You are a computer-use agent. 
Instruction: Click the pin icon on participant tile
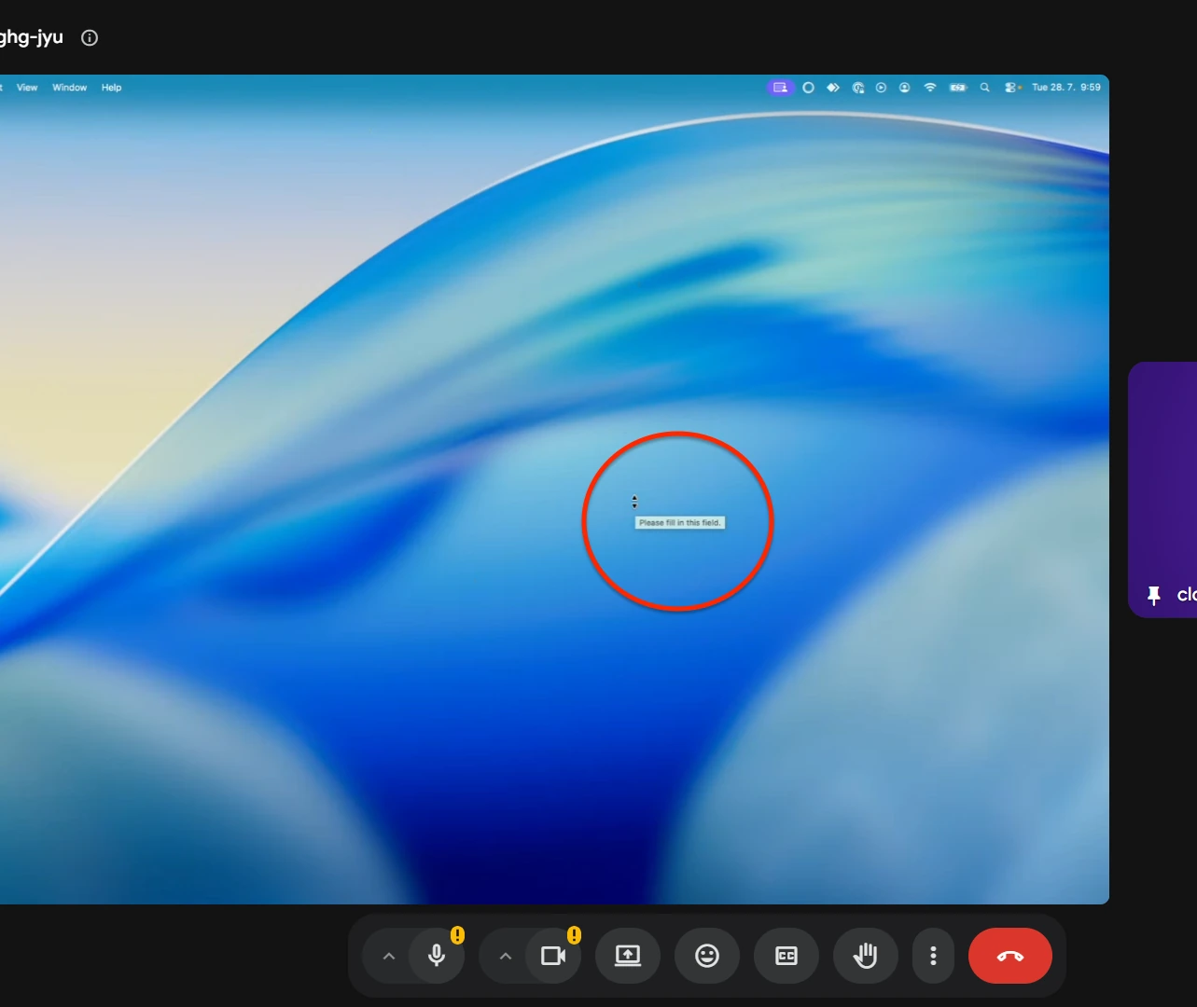pos(1154,595)
